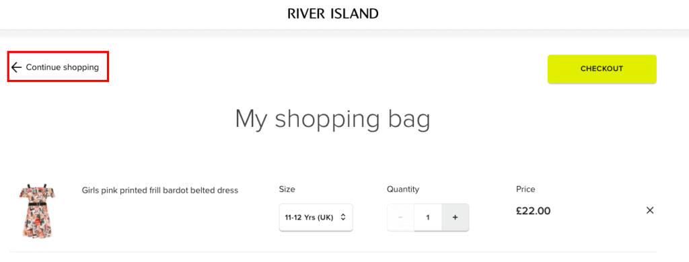
Task: Increase quantity with the plus button
Action: coord(456,217)
